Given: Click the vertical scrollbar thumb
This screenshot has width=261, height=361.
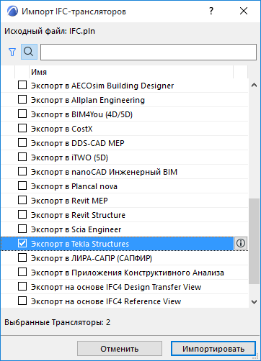Looking at the screenshot, I should 254,242.
